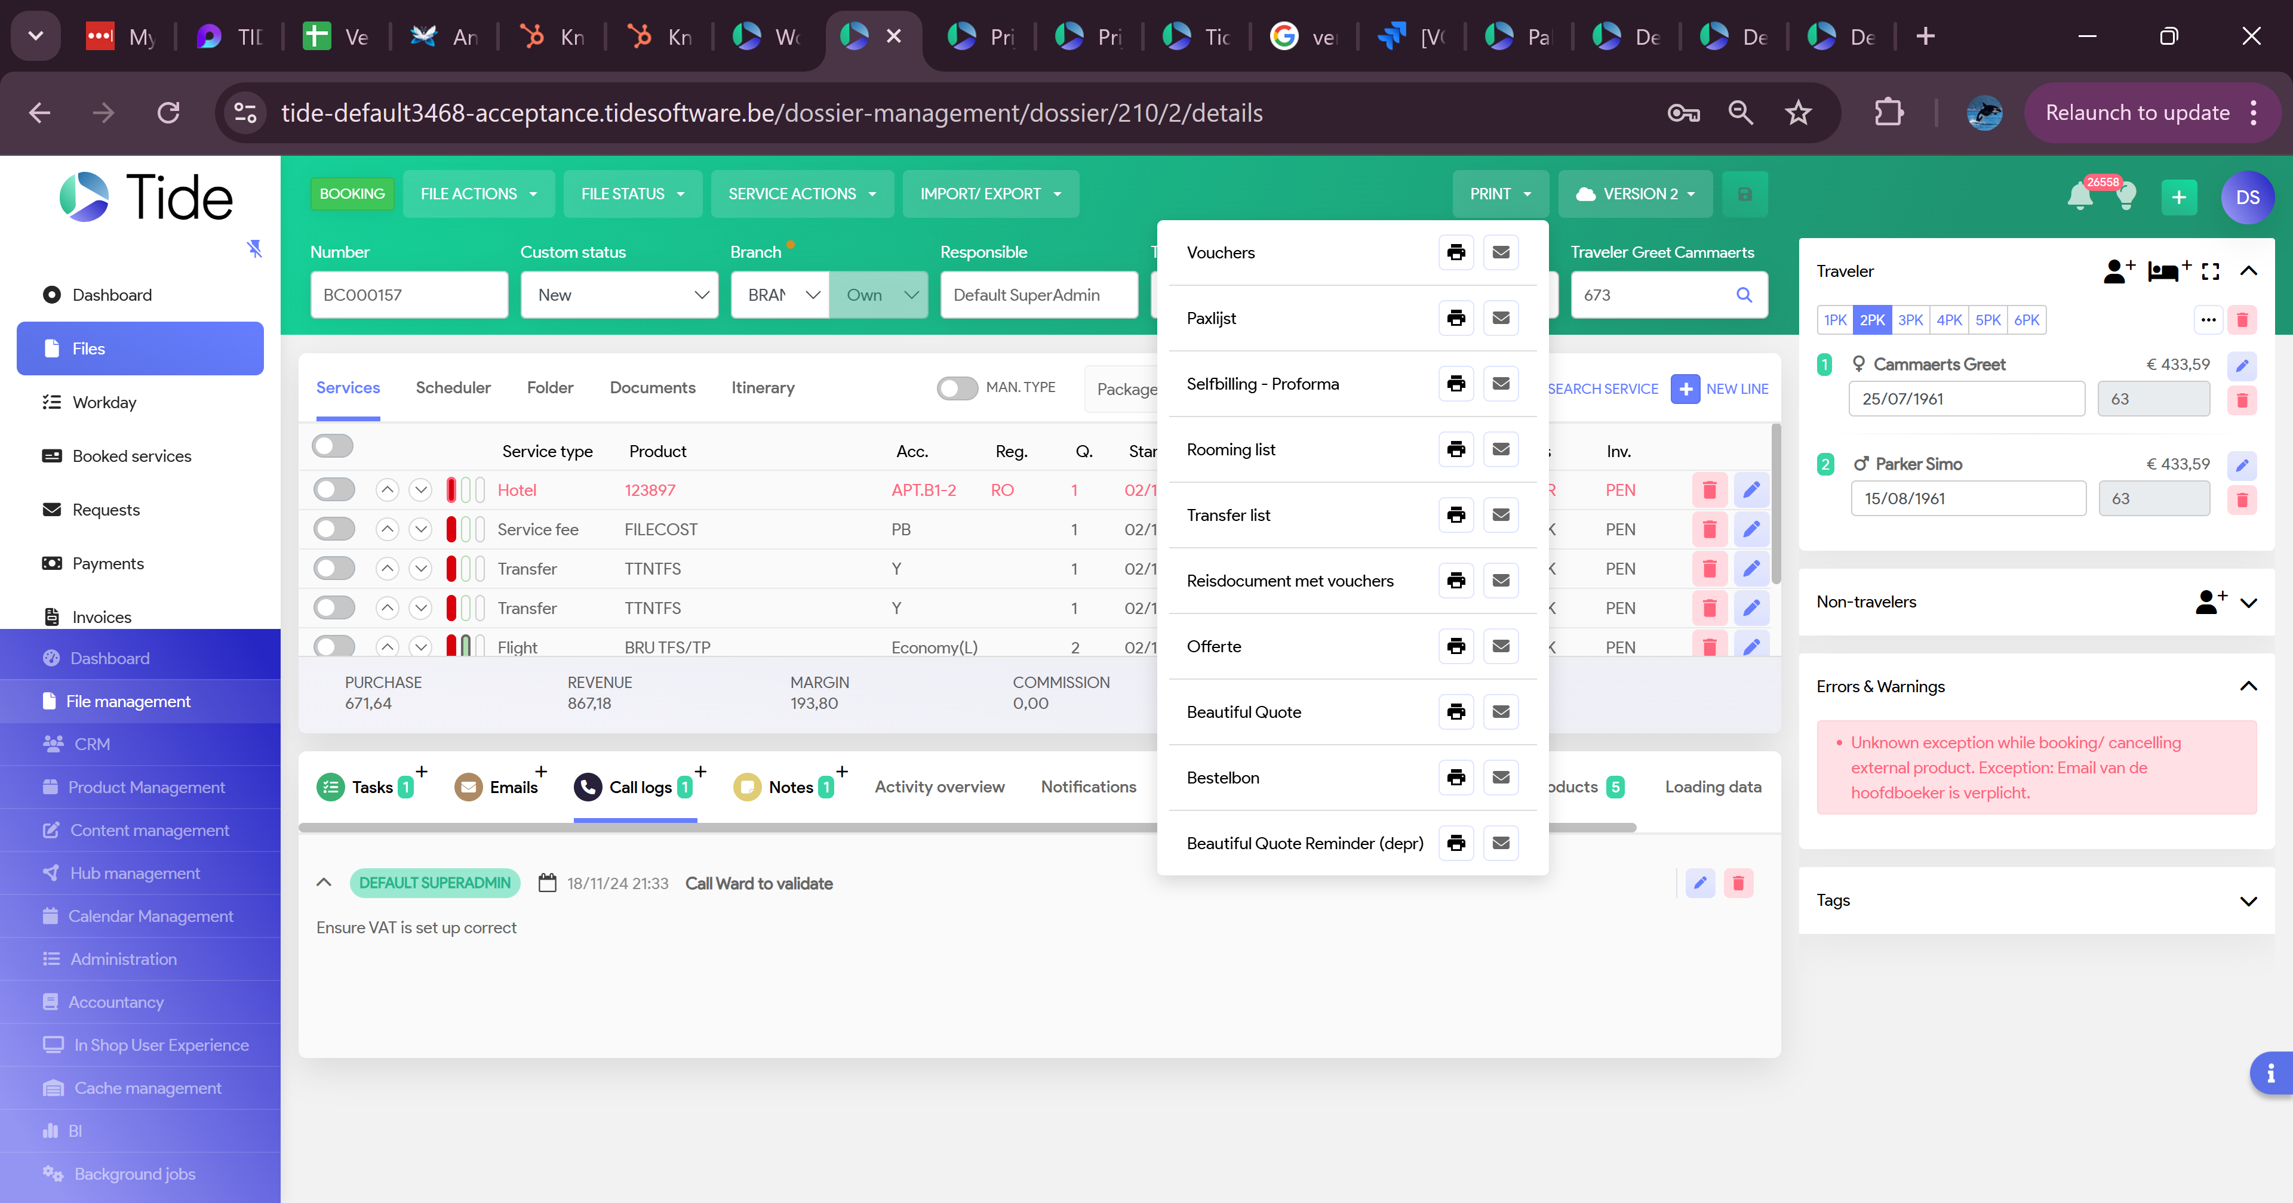Print the Vouchers document
Viewport: 2293px width, 1203px height.
(x=1455, y=252)
